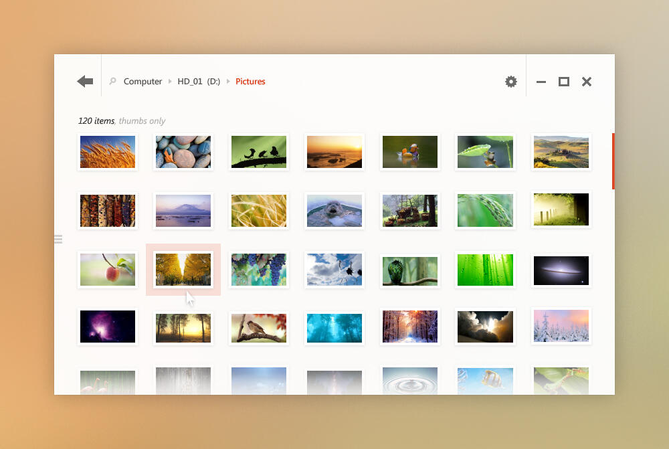This screenshot has height=449, width=669.
Task: Select the wheat field thumbnail
Action: click(108, 152)
